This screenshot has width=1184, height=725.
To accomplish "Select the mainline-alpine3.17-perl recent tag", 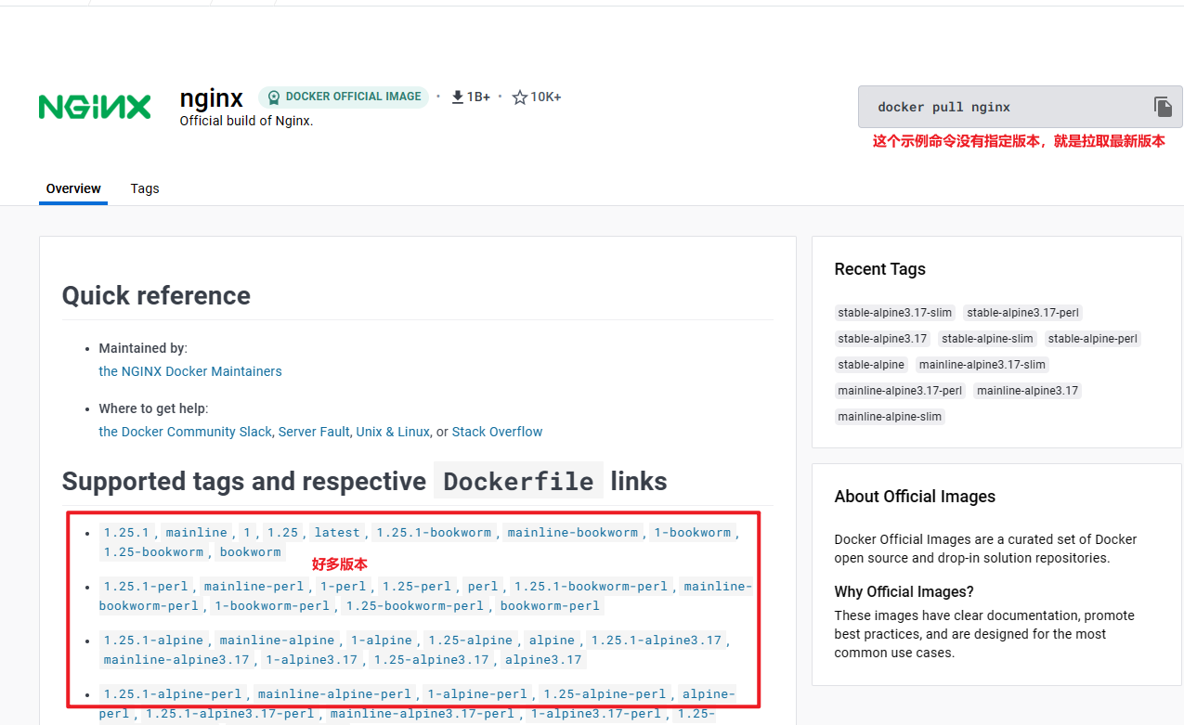I will pos(901,391).
